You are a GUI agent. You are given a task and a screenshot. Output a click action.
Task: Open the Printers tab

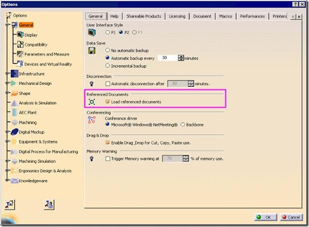click(x=279, y=16)
